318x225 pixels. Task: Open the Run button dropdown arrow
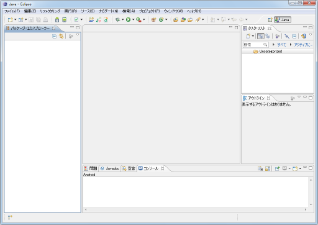[x=133, y=20]
